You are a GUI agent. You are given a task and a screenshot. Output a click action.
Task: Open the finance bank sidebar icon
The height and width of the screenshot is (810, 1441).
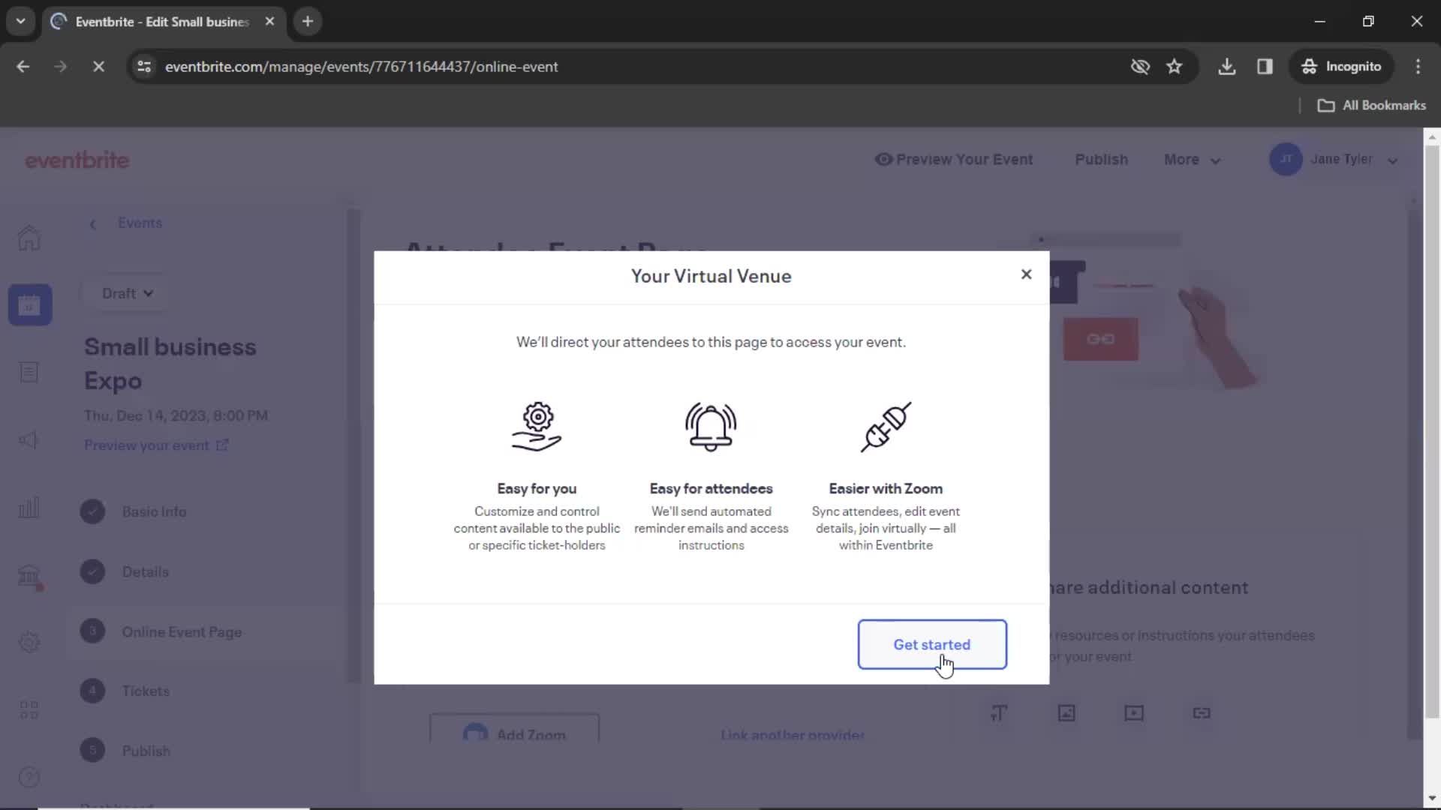(29, 575)
